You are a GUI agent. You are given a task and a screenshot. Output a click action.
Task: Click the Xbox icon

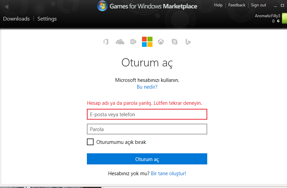point(161,42)
